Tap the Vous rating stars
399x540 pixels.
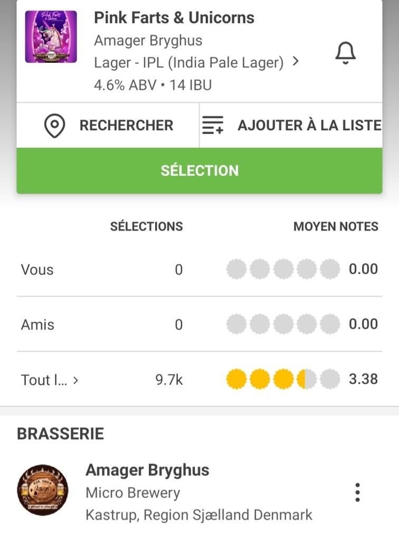coord(283,270)
